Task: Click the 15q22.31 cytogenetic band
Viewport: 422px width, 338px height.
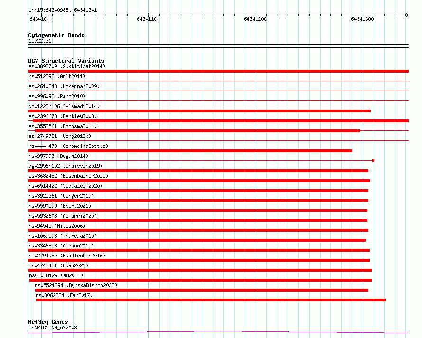Action: [40, 41]
